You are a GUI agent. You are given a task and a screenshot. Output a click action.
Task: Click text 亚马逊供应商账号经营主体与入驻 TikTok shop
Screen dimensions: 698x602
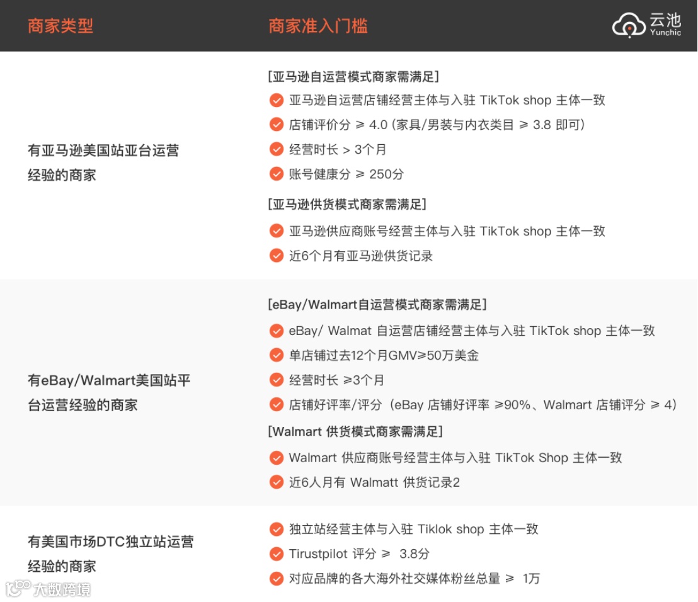click(420, 231)
